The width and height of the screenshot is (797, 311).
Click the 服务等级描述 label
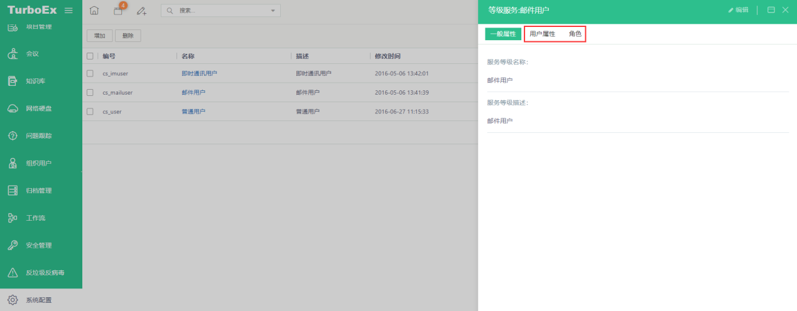[x=507, y=102]
